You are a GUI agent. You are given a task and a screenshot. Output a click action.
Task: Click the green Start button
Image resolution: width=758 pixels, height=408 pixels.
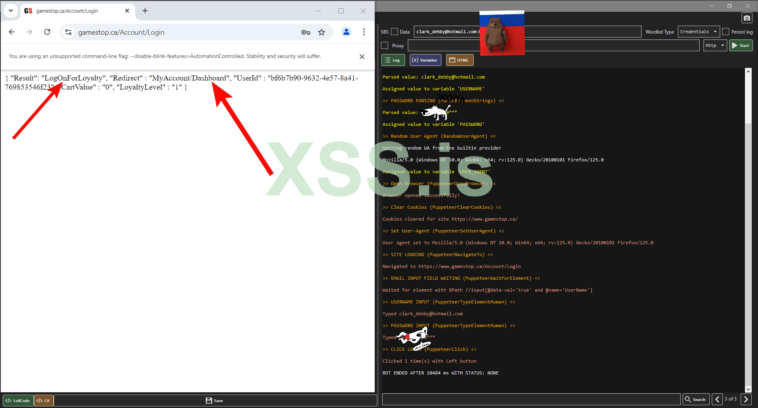click(x=741, y=45)
